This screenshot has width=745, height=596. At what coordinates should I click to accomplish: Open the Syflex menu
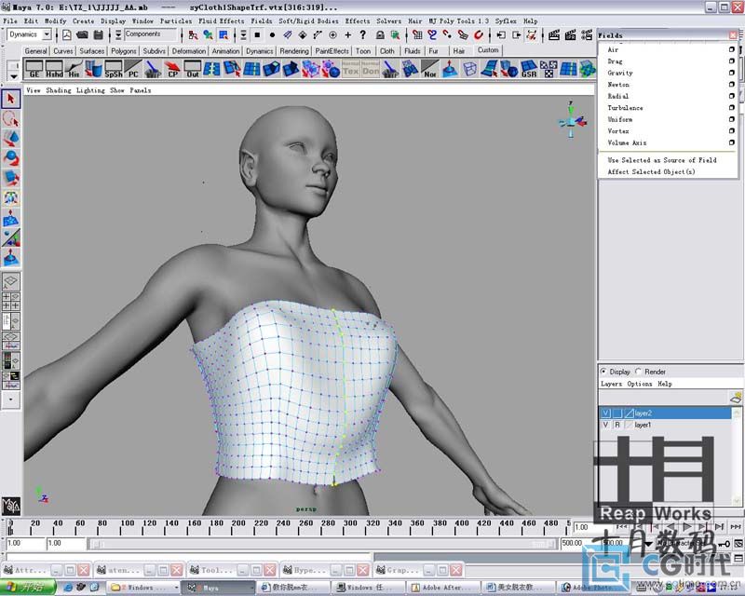pyautogui.click(x=506, y=20)
